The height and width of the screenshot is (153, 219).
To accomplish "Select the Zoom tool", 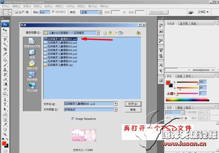I will tap(5, 134).
